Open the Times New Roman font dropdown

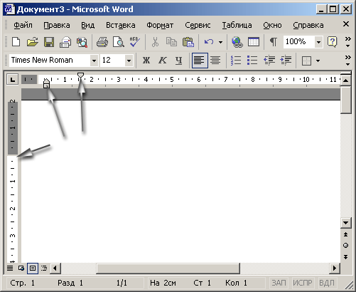94,61
